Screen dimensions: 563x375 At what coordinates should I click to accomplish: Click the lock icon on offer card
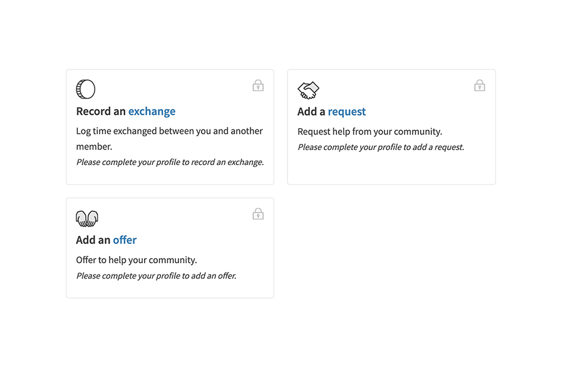pyautogui.click(x=258, y=214)
